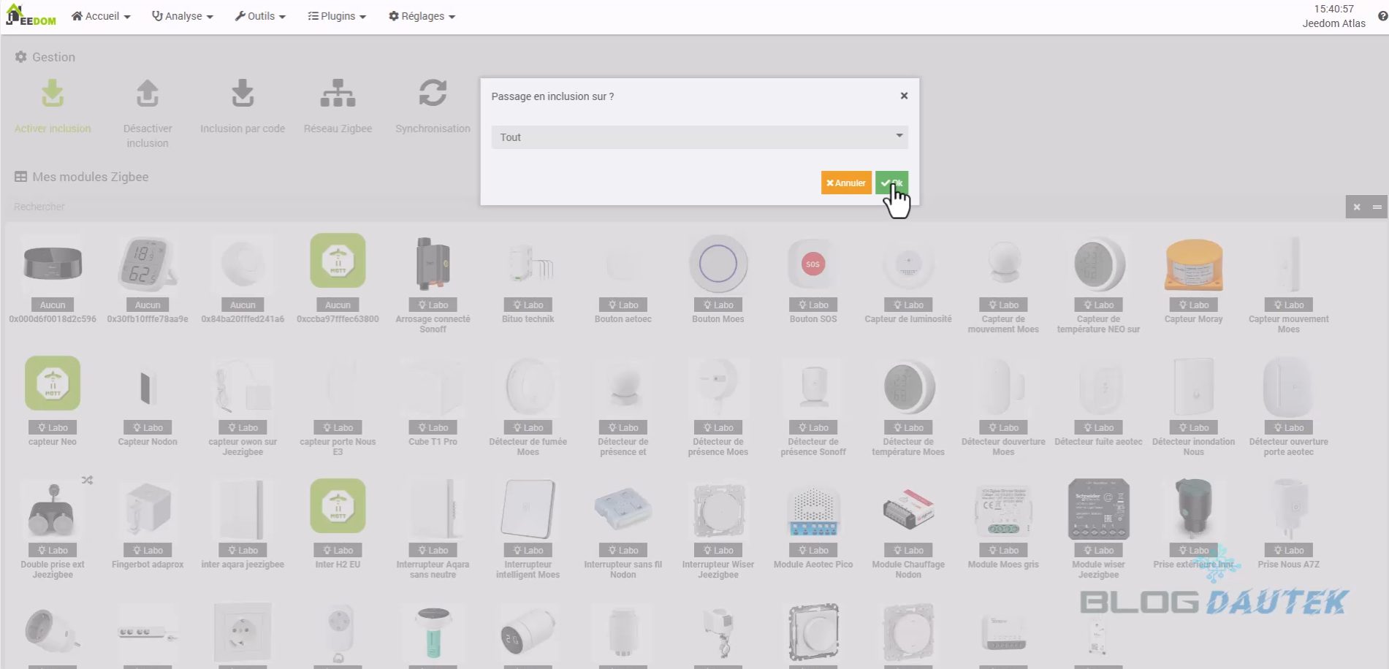This screenshot has height=669, width=1389.
Task: Open the Module Moes gris module
Action: point(1003,524)
